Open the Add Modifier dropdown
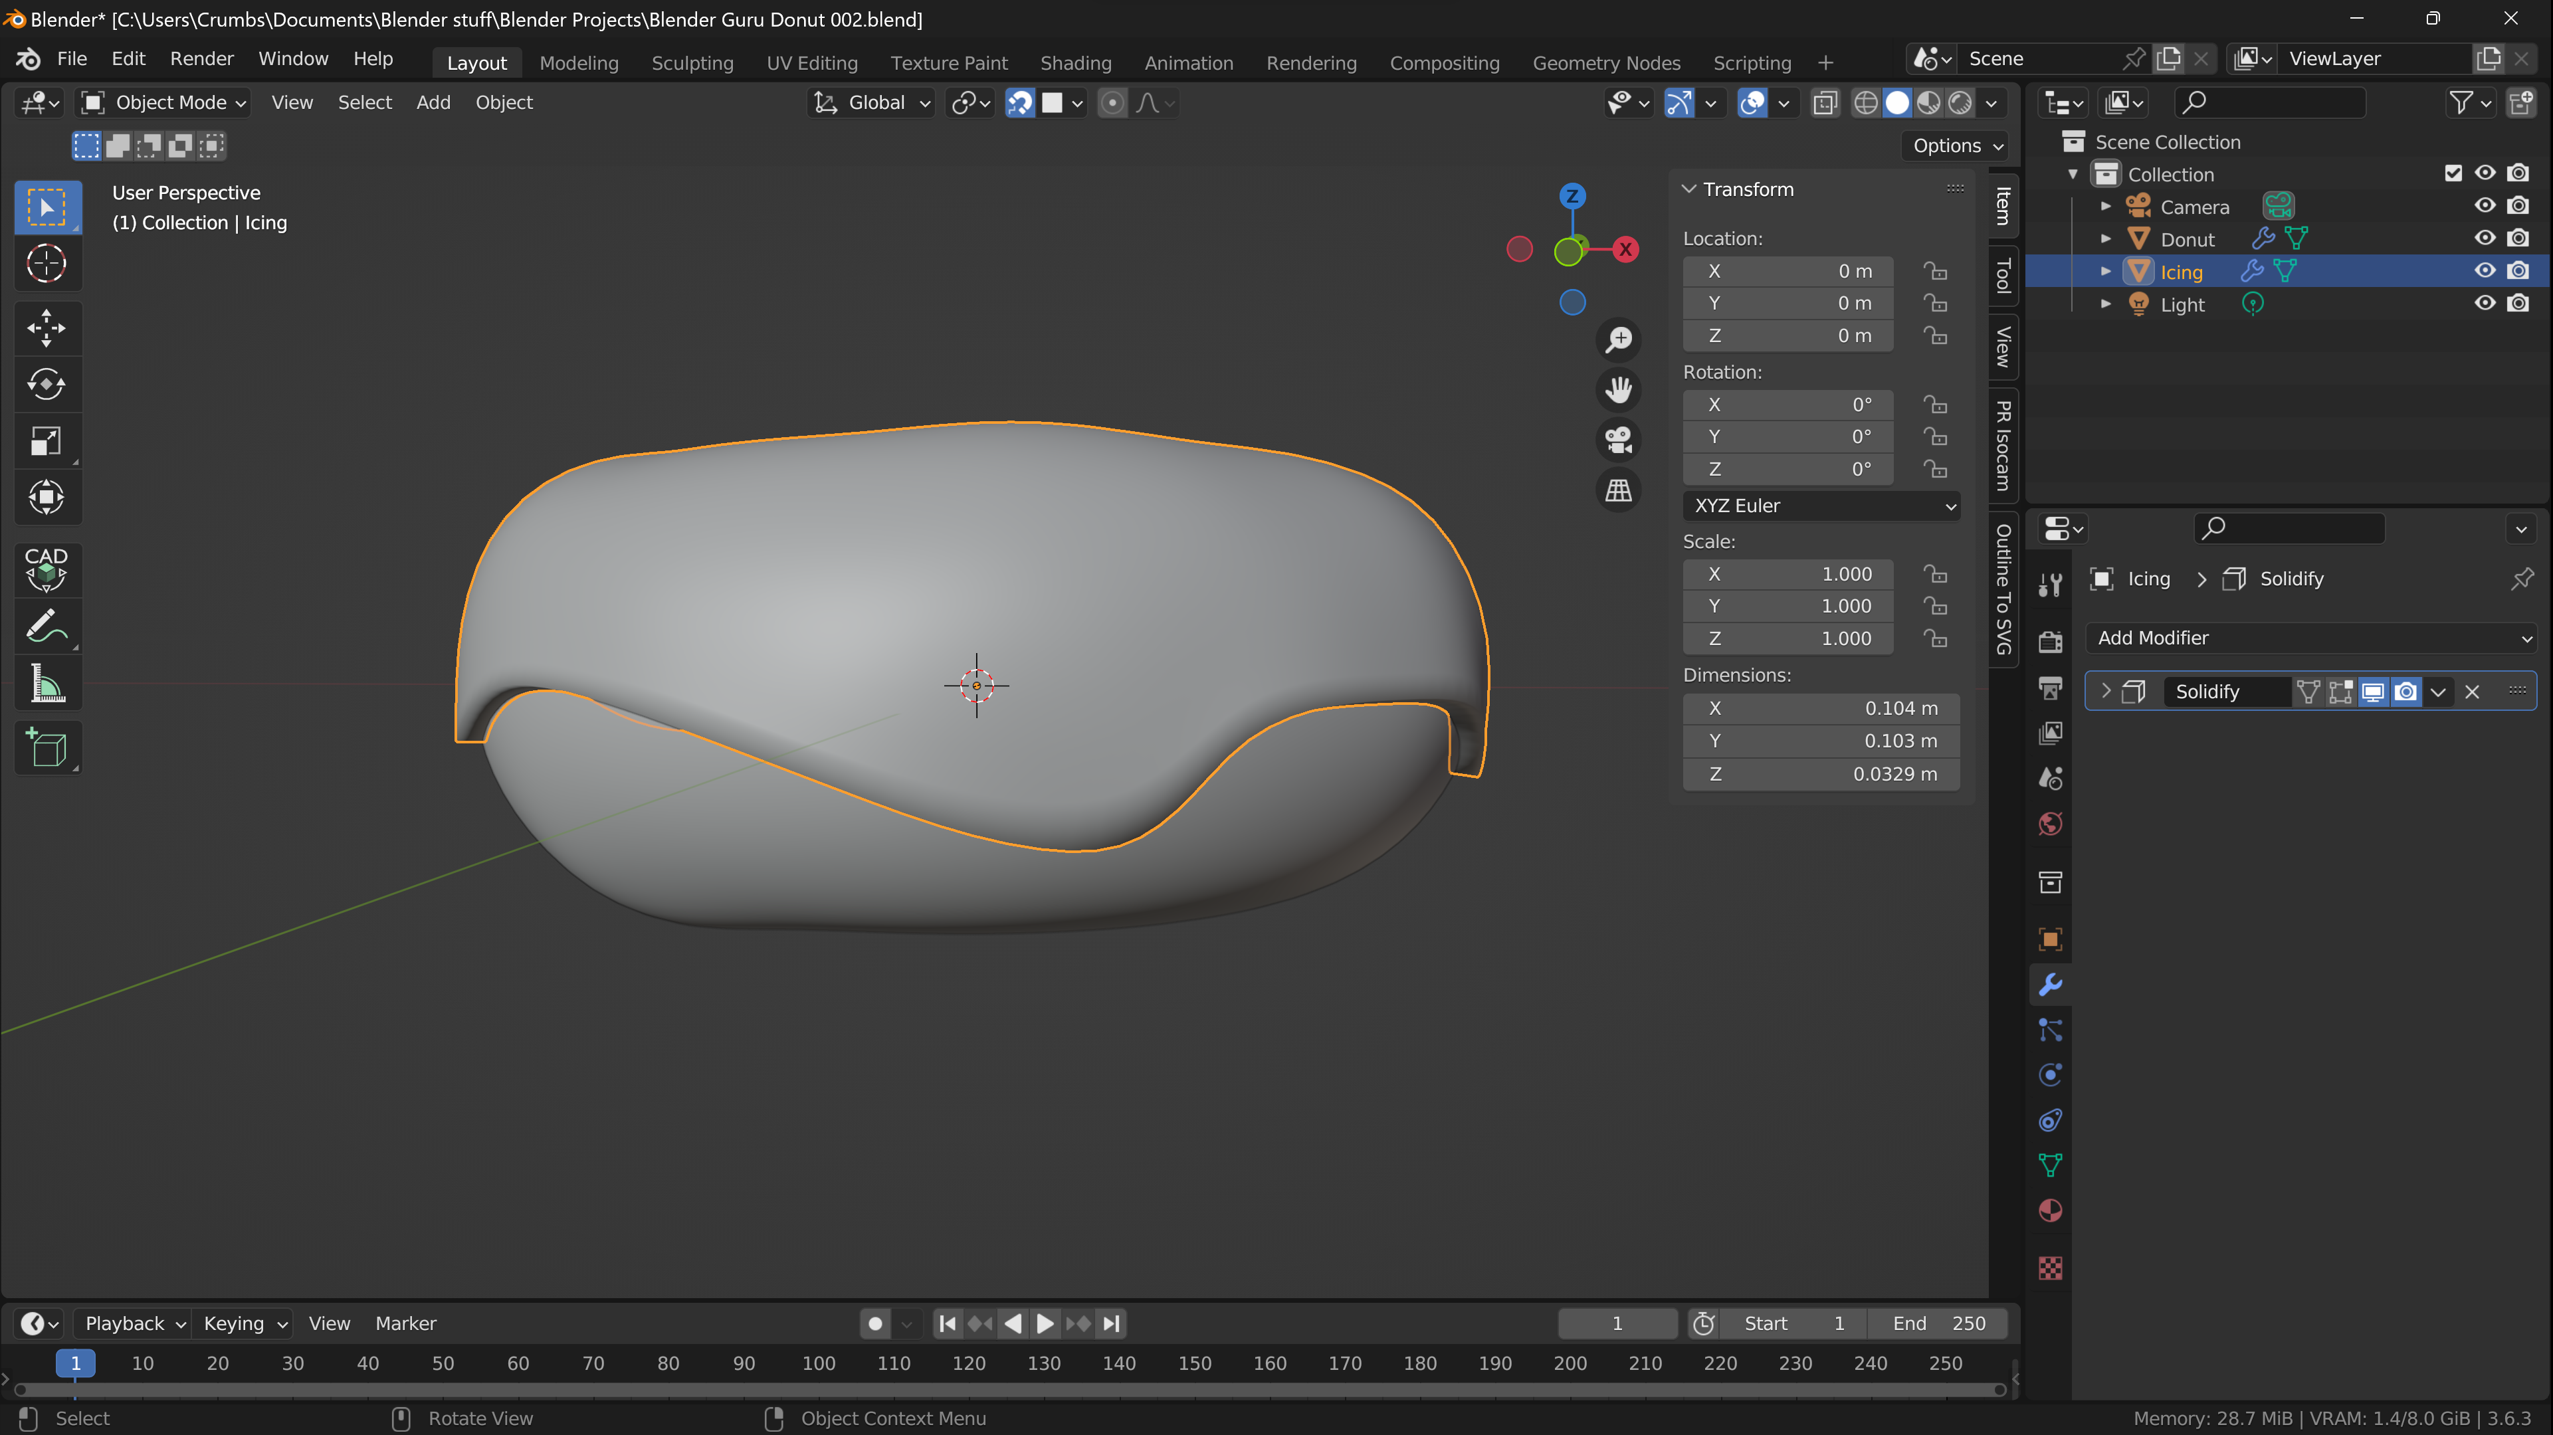This screenshot has width=2553, height=1435. (x=2310, y=638)
